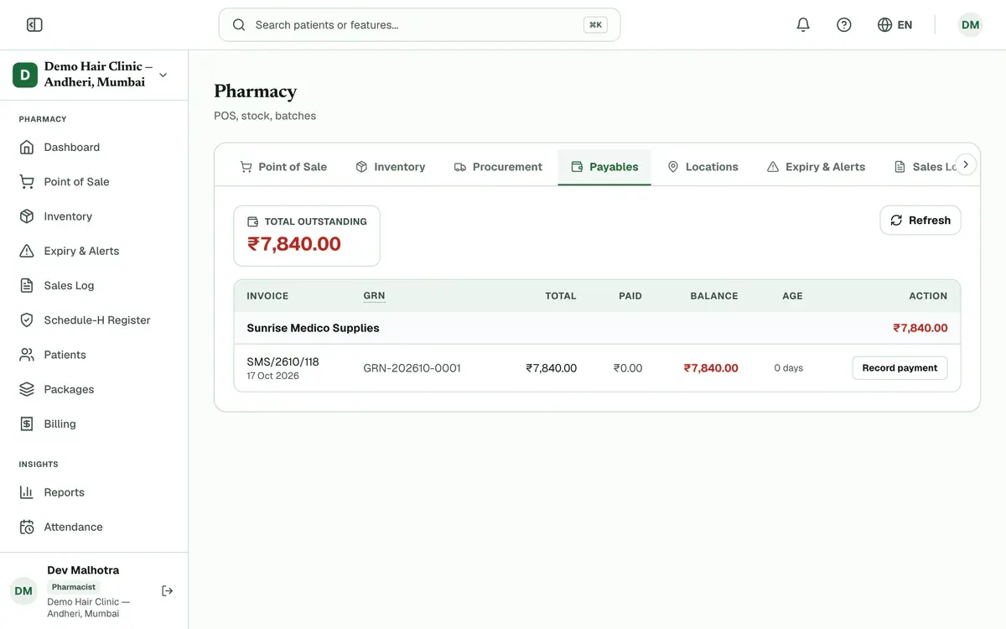Viewport: 1006px width, 629px height.
Task: Open the Sales Log tab
Action: pyautogui.click(x=926, y=167)
